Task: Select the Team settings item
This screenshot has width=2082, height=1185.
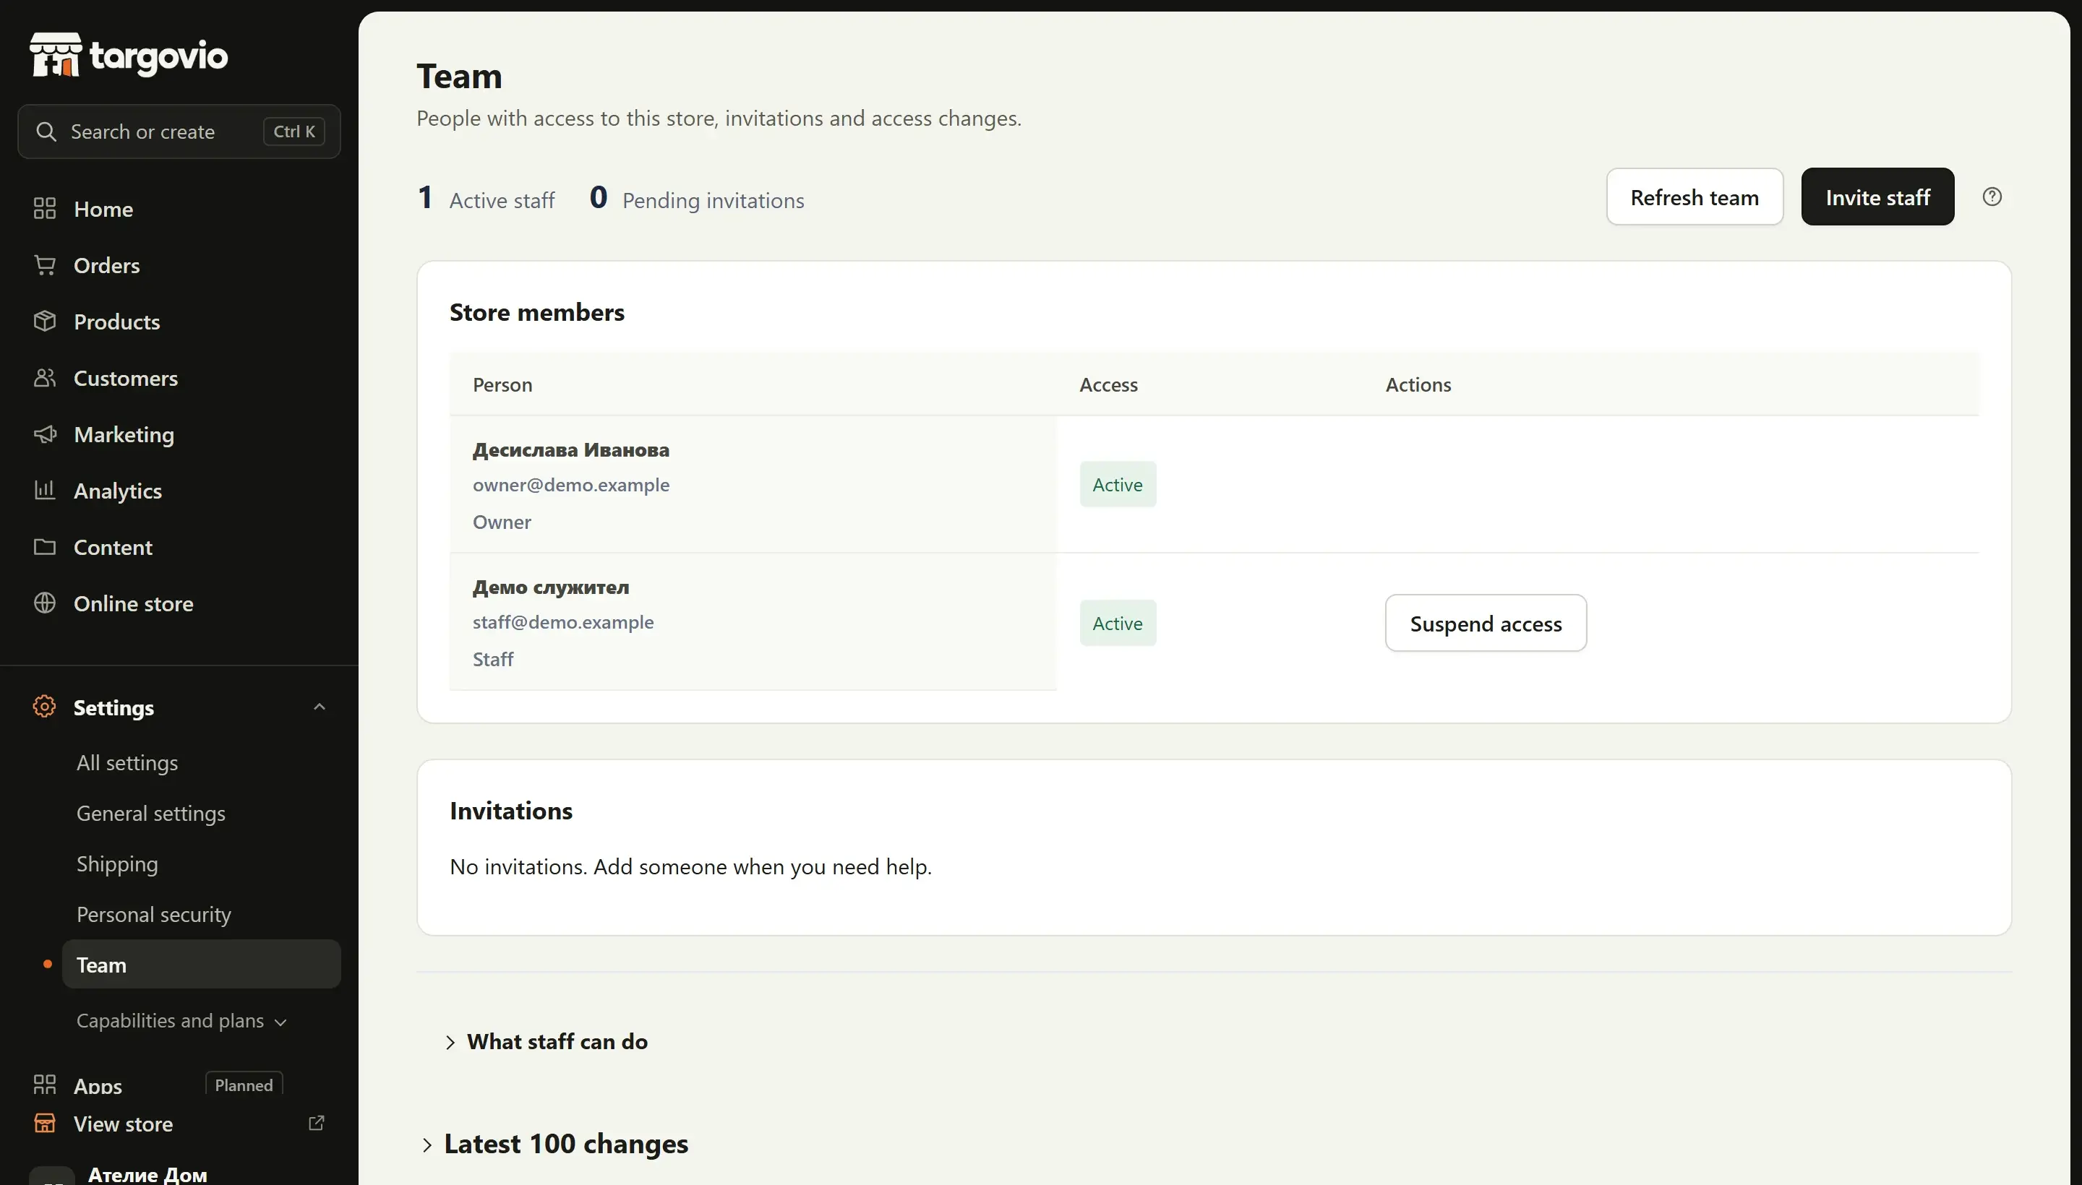Action: coord(201,965)
